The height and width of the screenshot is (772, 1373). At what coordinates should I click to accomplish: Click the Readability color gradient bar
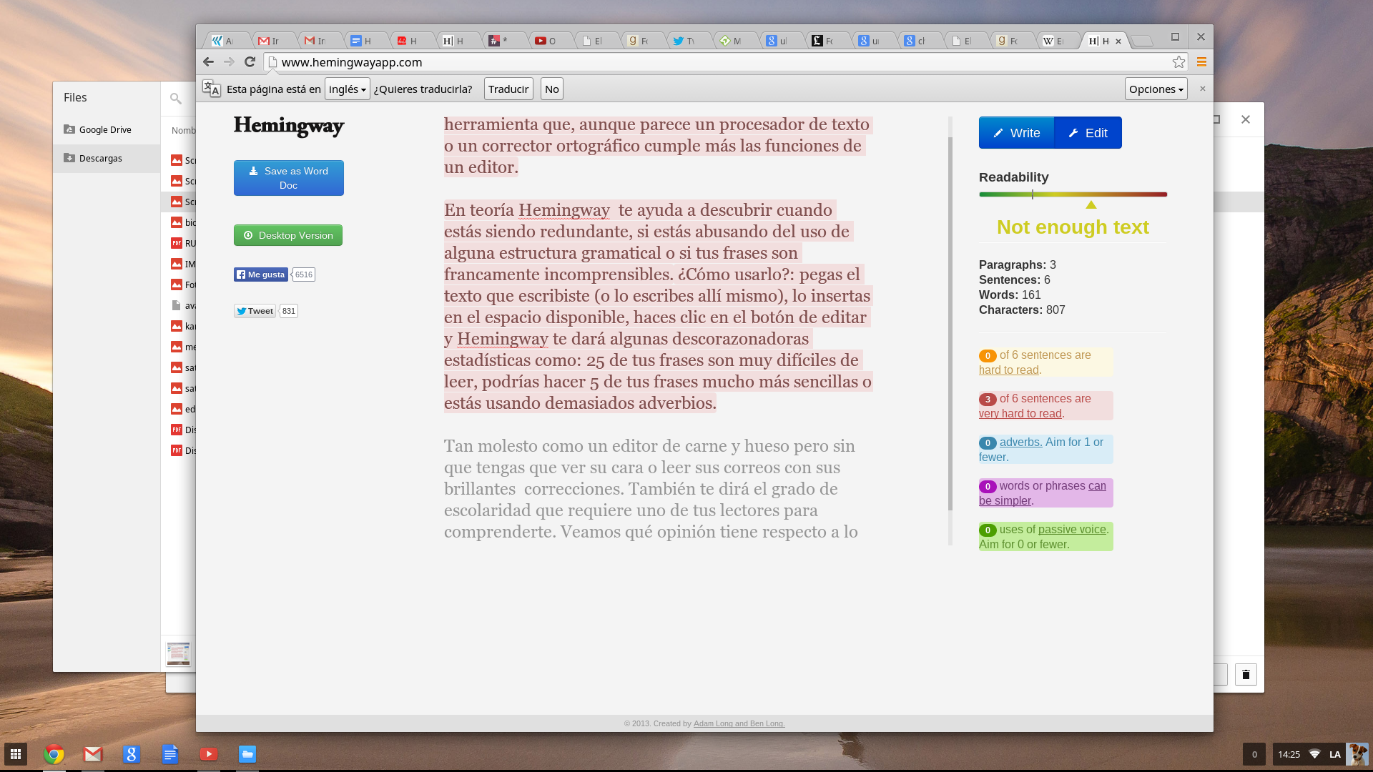(x=1073, y=194)
